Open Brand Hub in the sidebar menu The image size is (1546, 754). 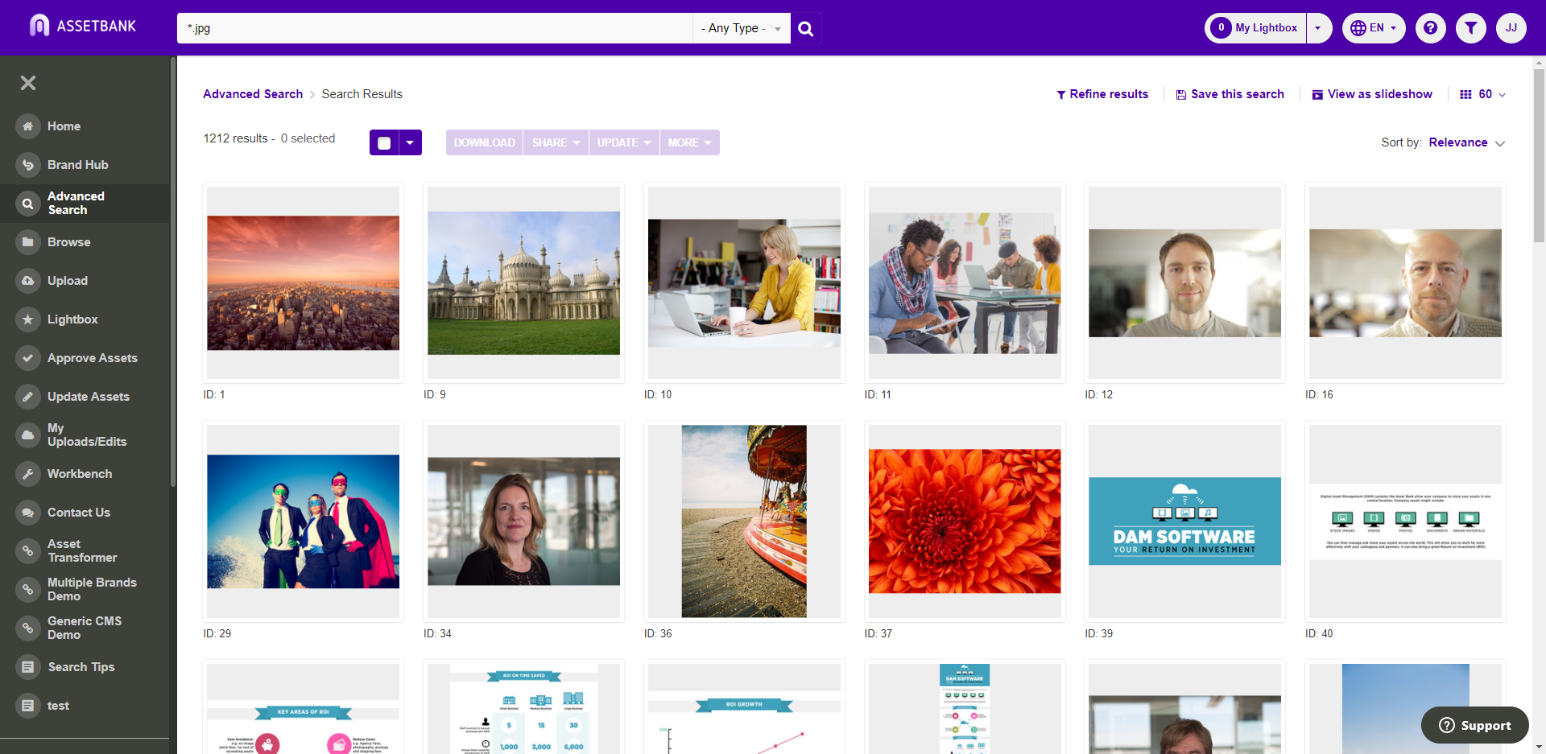[x=77, y=165]
